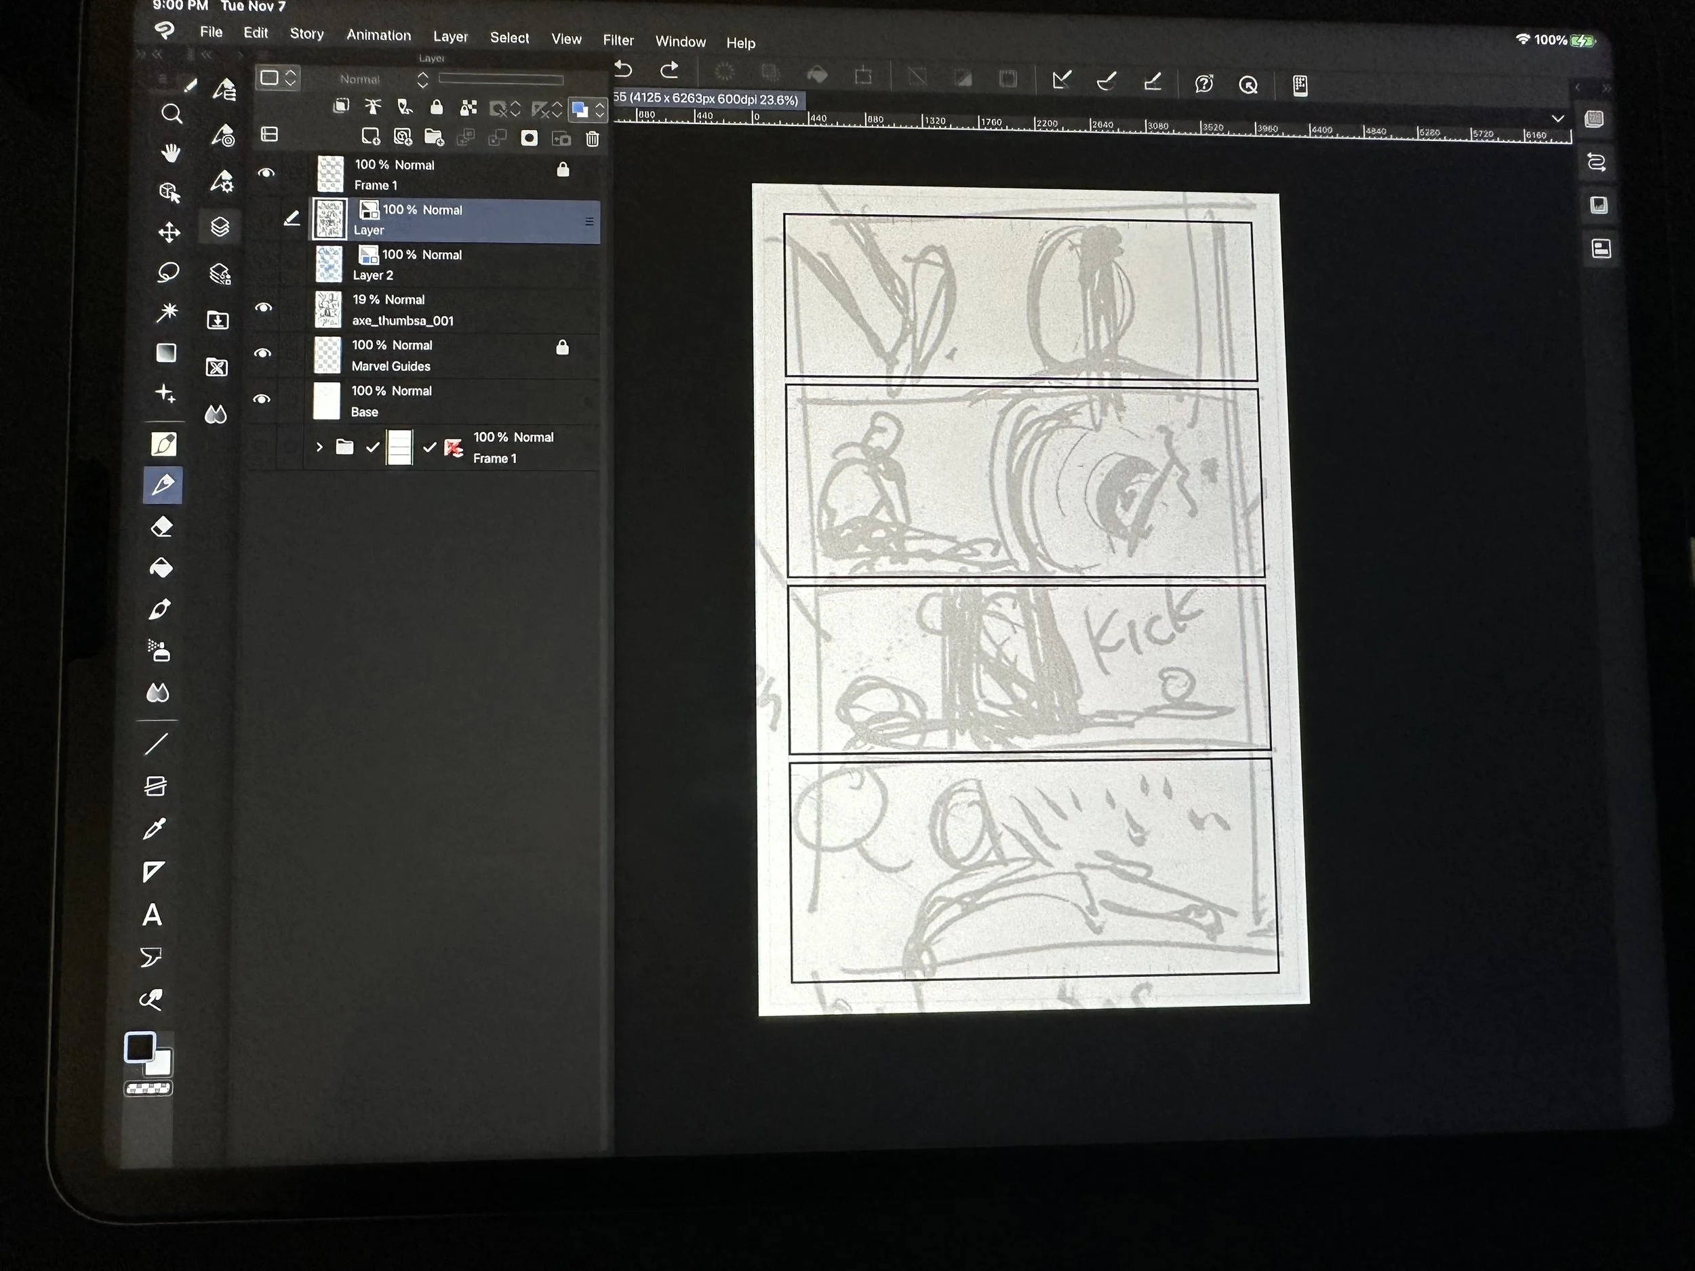
Task: Select the Magnifier zoom tool
Action: point(172,114)
